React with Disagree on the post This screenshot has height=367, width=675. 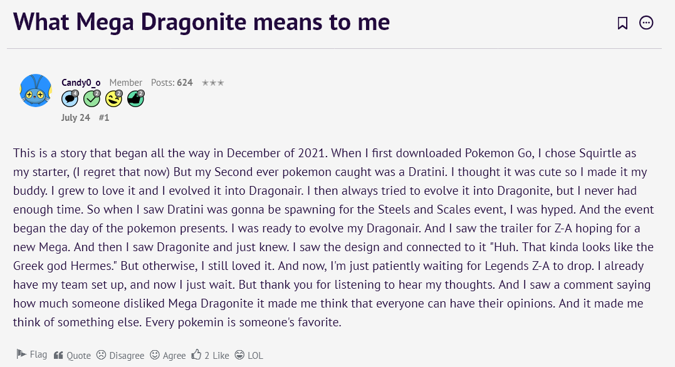(120, 355)
